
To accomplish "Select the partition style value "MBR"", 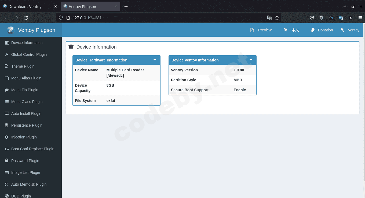I will click(238, 80).
